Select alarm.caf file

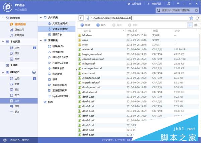pos(138,49)
